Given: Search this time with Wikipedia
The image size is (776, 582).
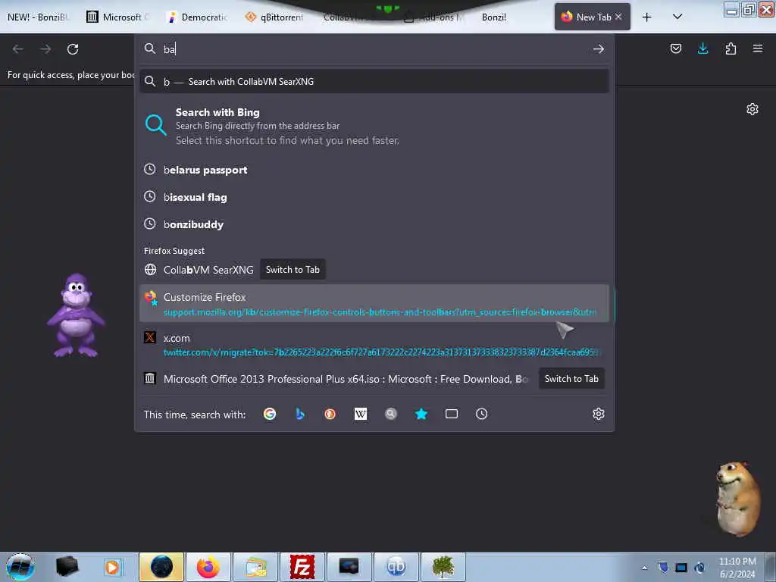Looking at the screenshot, I should pyautogui.click(x=360, y=414).
